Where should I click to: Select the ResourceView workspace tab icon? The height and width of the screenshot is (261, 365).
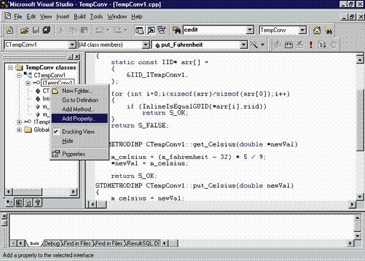pos(19,203)
